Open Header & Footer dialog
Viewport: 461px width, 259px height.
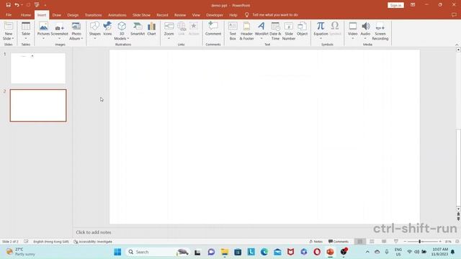click(246, 31)
